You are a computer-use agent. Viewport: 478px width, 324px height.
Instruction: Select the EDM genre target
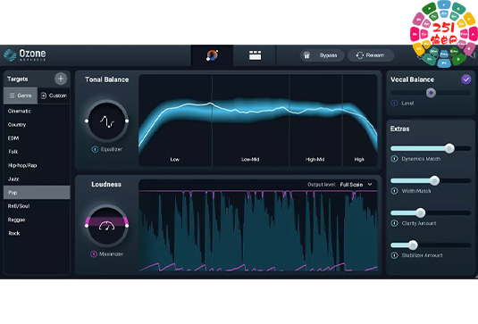37,138
